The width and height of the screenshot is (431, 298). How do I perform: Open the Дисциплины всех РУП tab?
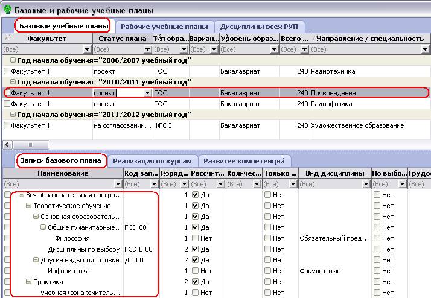point(259,27)
